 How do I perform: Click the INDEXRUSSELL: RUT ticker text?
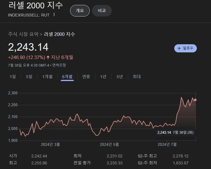coord(29,15)
